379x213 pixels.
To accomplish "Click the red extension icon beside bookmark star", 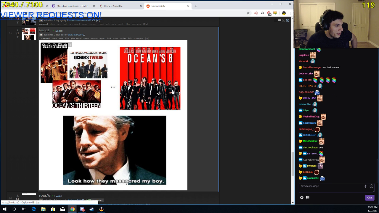I will (x=256, y=13).
